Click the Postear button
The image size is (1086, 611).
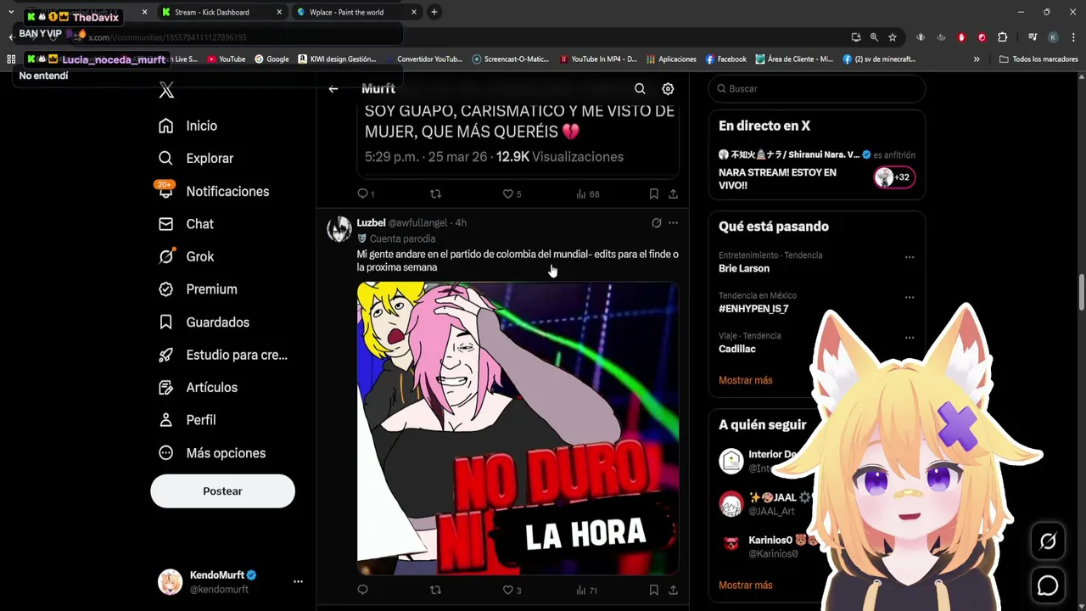click(222, 491)
